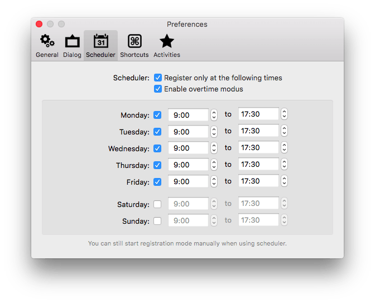
Task: Uncheck the Monday schedule checkbox
Action: [157, 115]
